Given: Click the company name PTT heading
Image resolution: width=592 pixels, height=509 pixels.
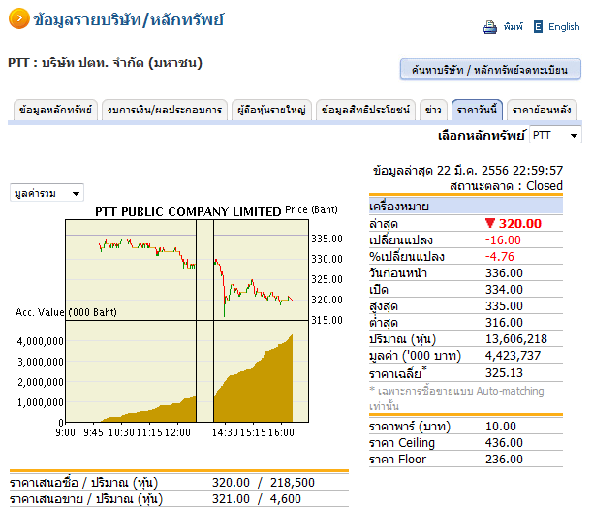Looking at the screenshot, I should tap(105, 63).
